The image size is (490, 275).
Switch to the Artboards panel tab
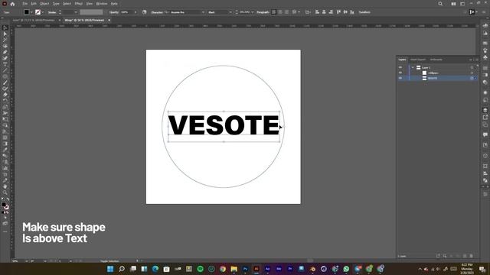pos(436,60)
